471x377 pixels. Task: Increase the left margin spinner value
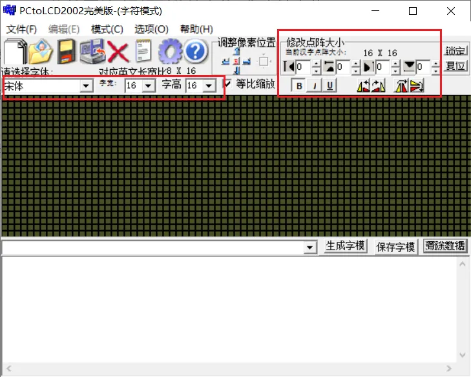tap(316, 63)
